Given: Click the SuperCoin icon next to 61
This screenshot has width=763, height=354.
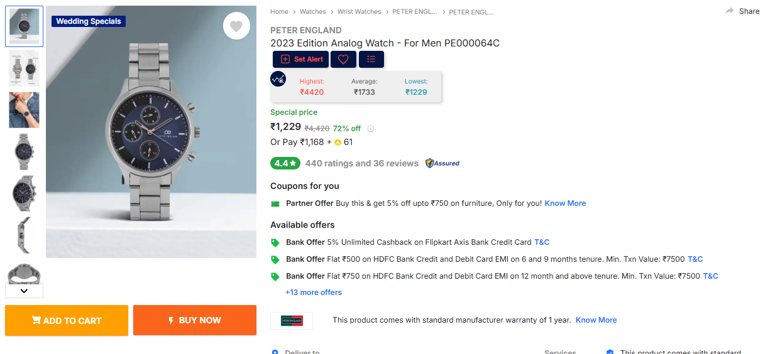Looking at the screenshot, I should (338, 142).
